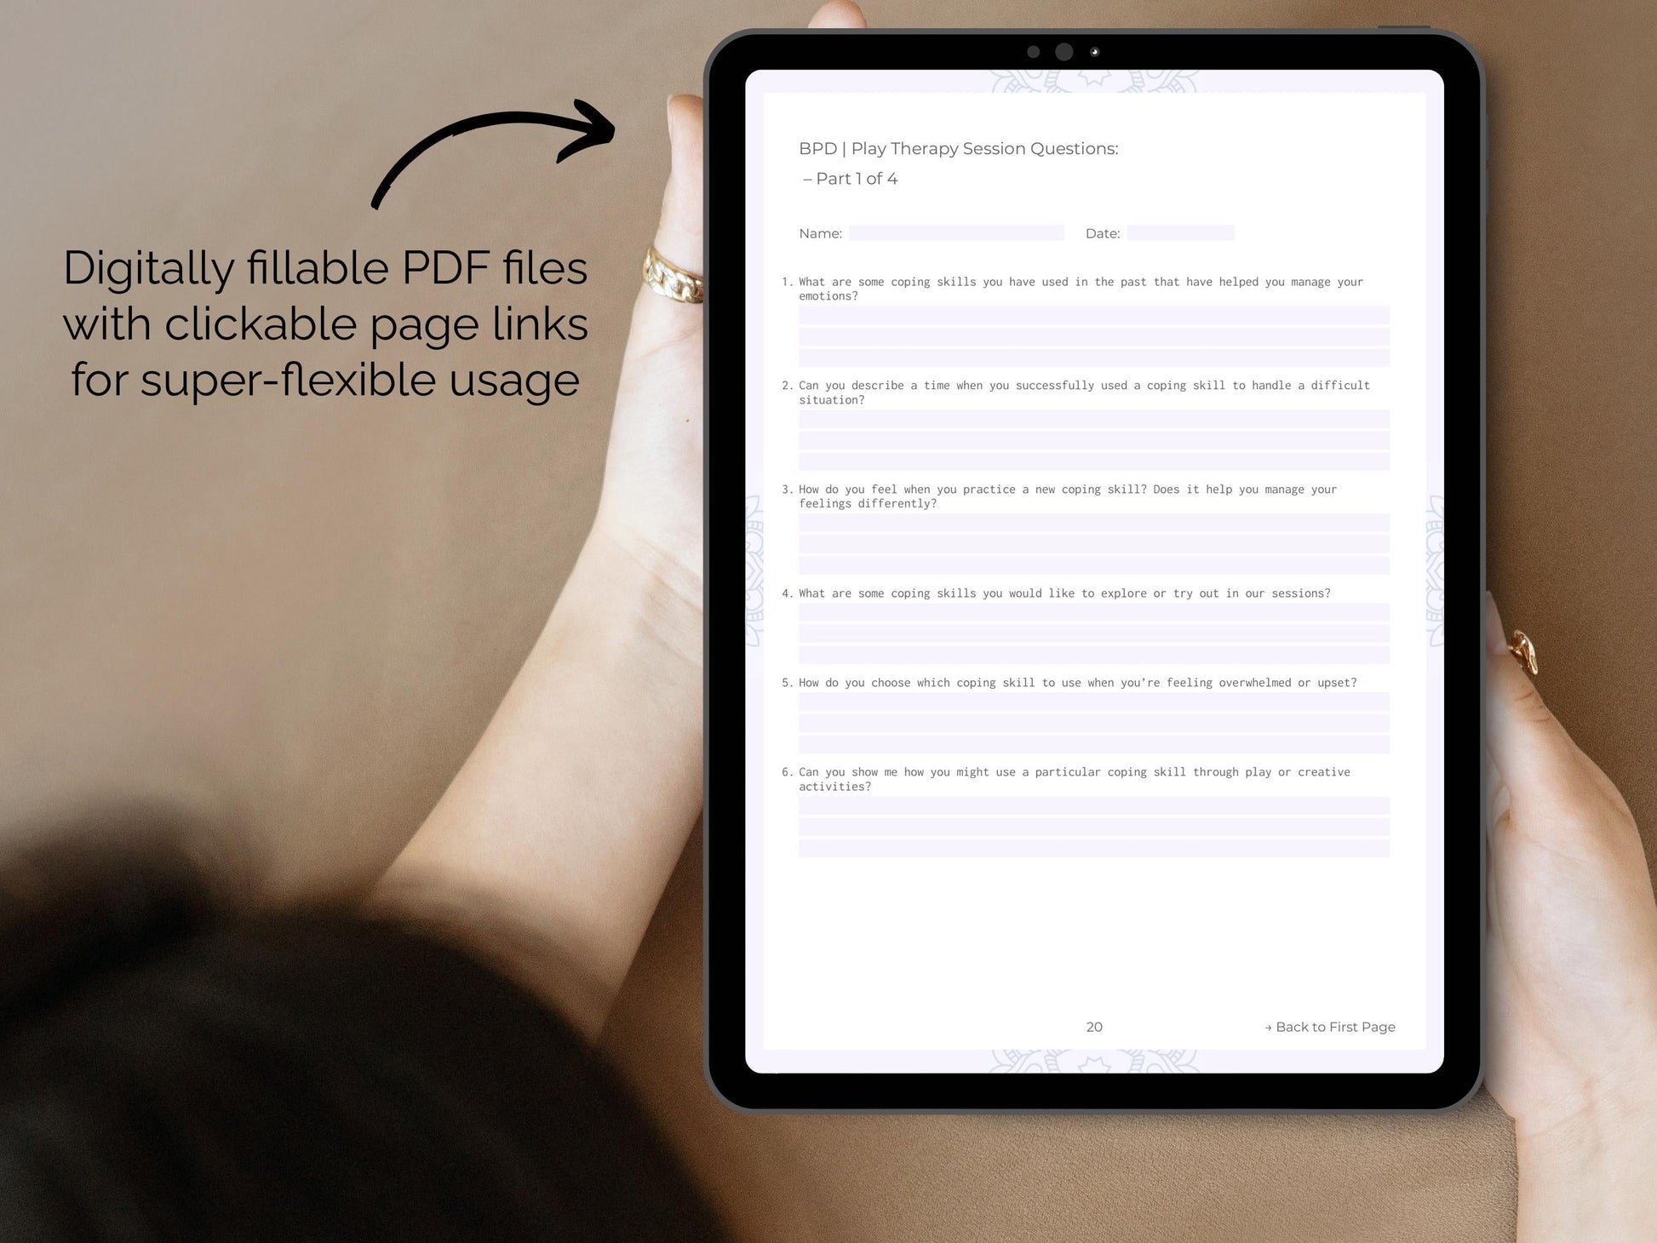Select the page number 20 area
This screenshot has height=1243, width=1657.
point(1093,1028)
